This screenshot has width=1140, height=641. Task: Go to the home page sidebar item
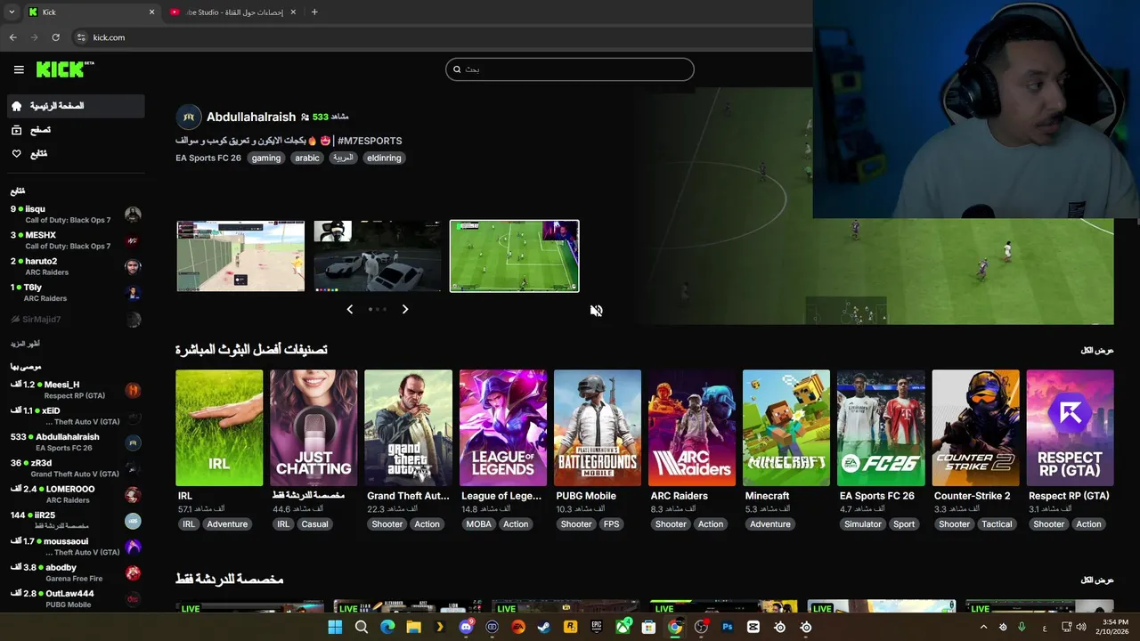[75, 106]
